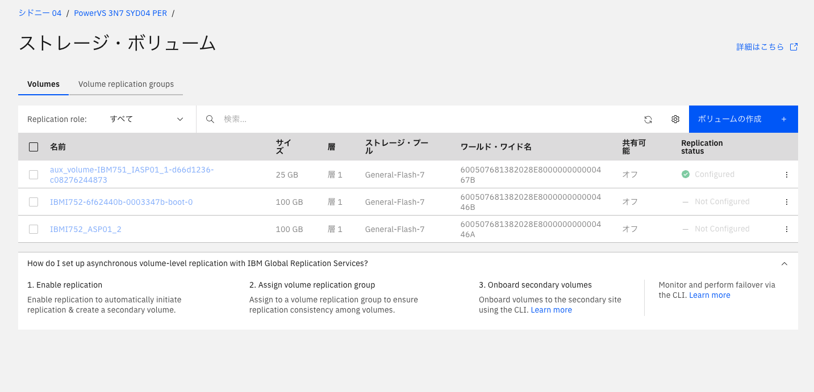
Task: Select the Volumes tab
Action: [43, 84]
